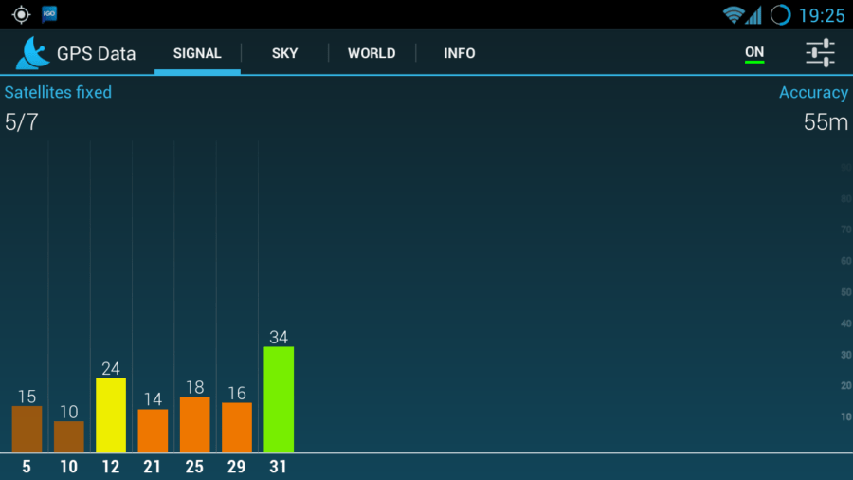
Task: Tap the 19:25 clock
Action: pos(822,15)
